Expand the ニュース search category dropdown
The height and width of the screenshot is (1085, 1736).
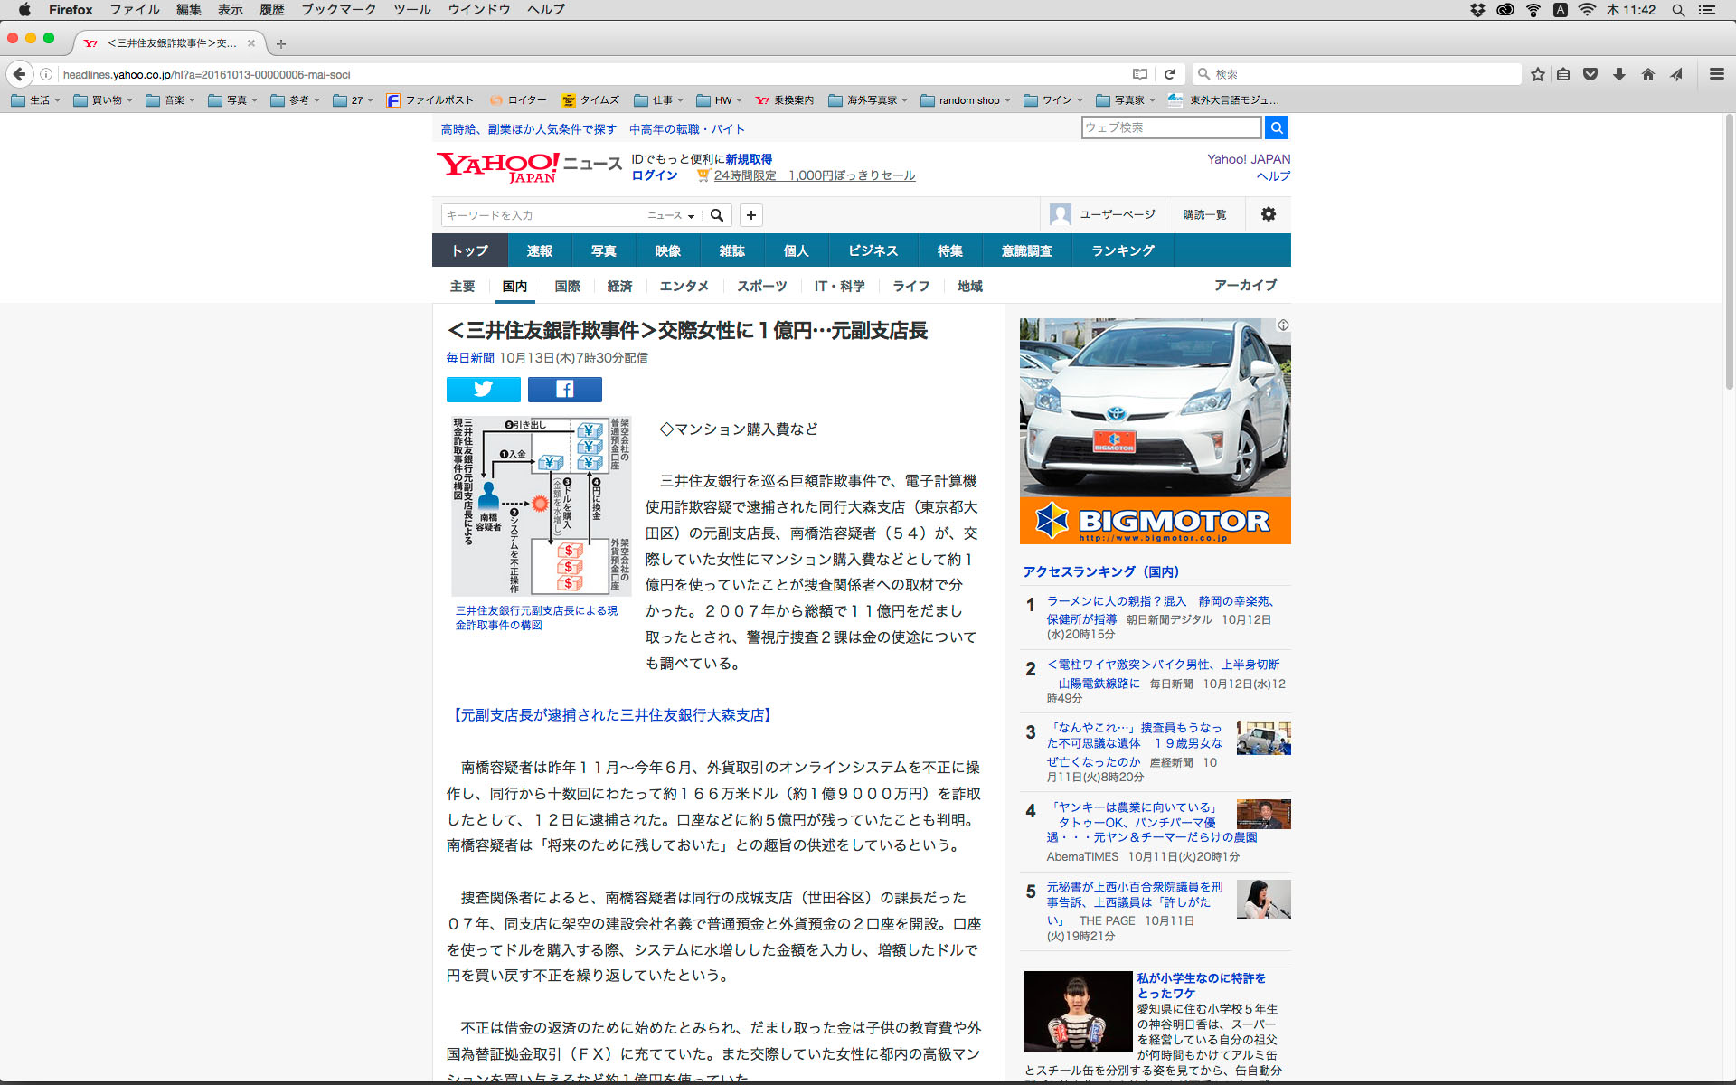tap(671, 215)
